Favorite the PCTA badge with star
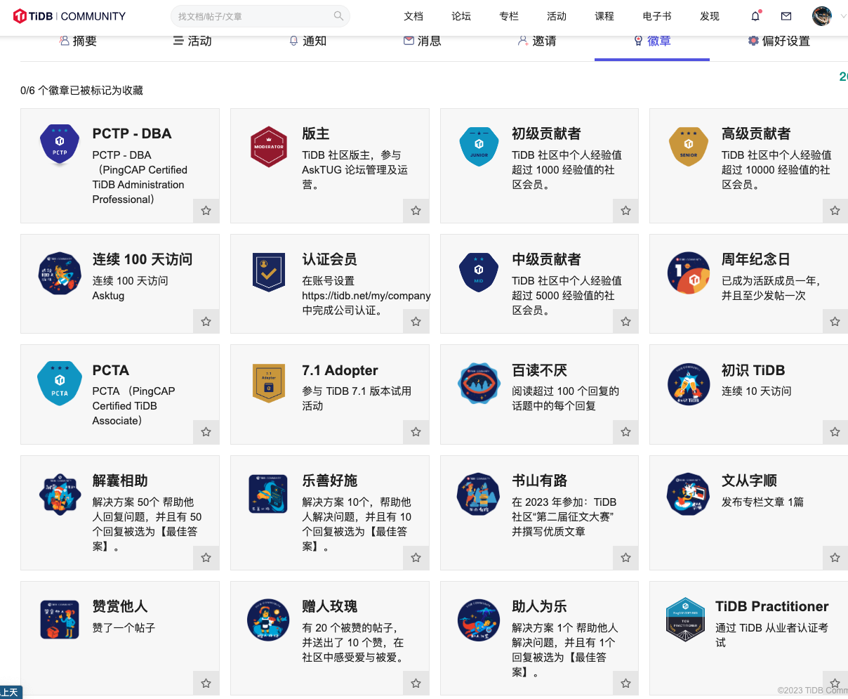The height and width of the screenshot is (699, 848). click(x=206, y=431)
